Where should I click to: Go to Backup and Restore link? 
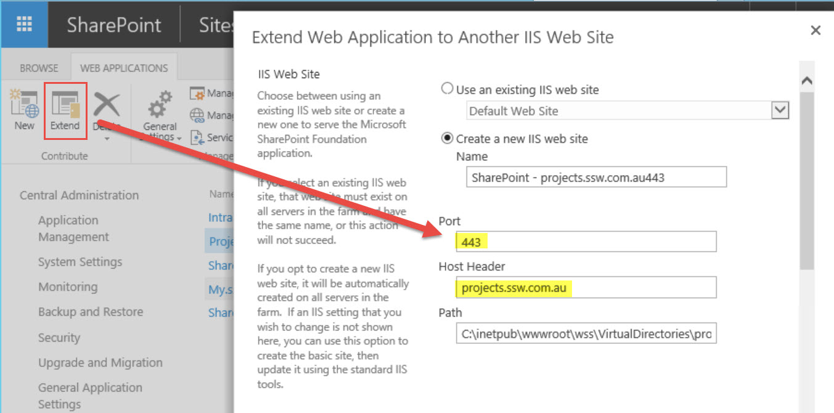[90, 312]
